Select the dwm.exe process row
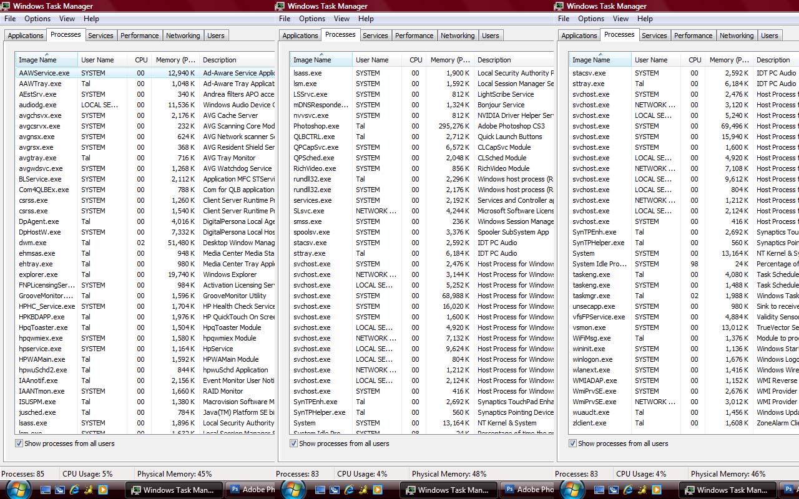 (x=145, y=243)
